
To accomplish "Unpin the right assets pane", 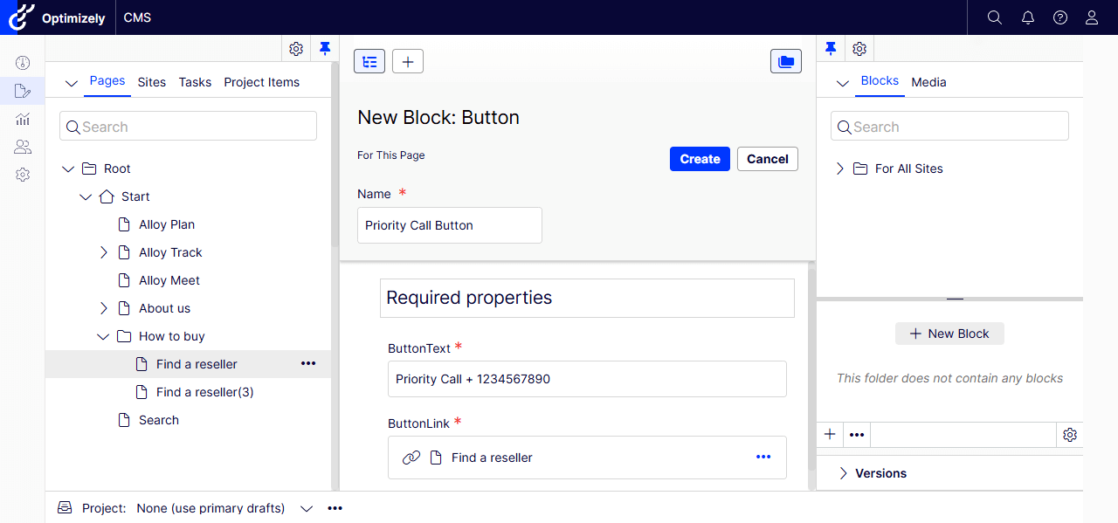I will [x=831, y=49].
